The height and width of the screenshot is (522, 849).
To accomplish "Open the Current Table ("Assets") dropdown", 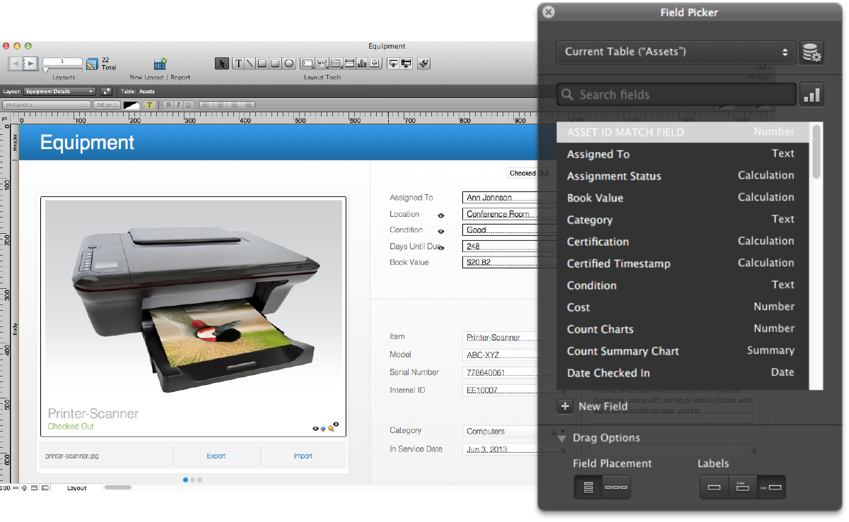I will pyautogui.click(x=676, y=52).
